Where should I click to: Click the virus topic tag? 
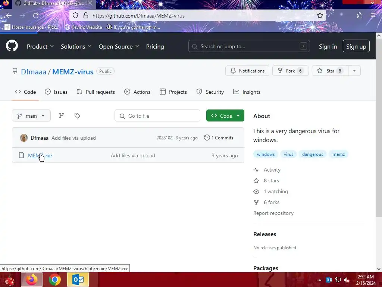[288, 154]
